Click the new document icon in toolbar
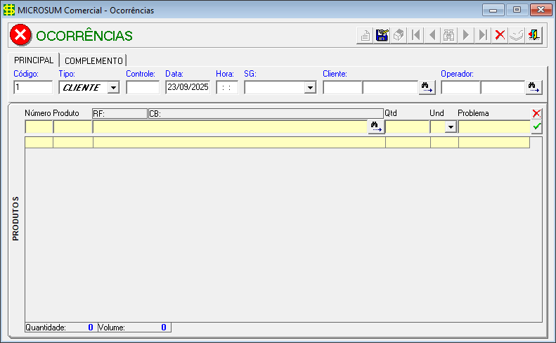 pos(366,35)
